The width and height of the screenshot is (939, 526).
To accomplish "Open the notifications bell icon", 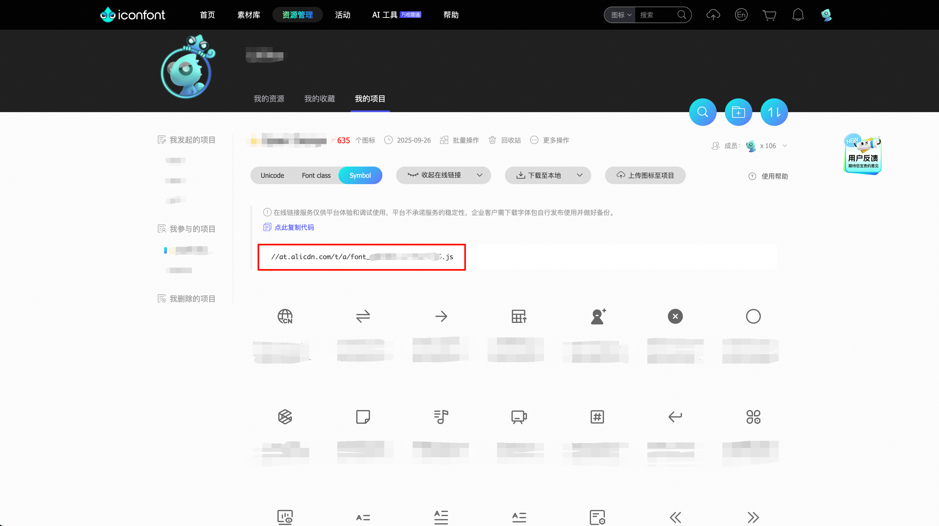I will (798, 15).
